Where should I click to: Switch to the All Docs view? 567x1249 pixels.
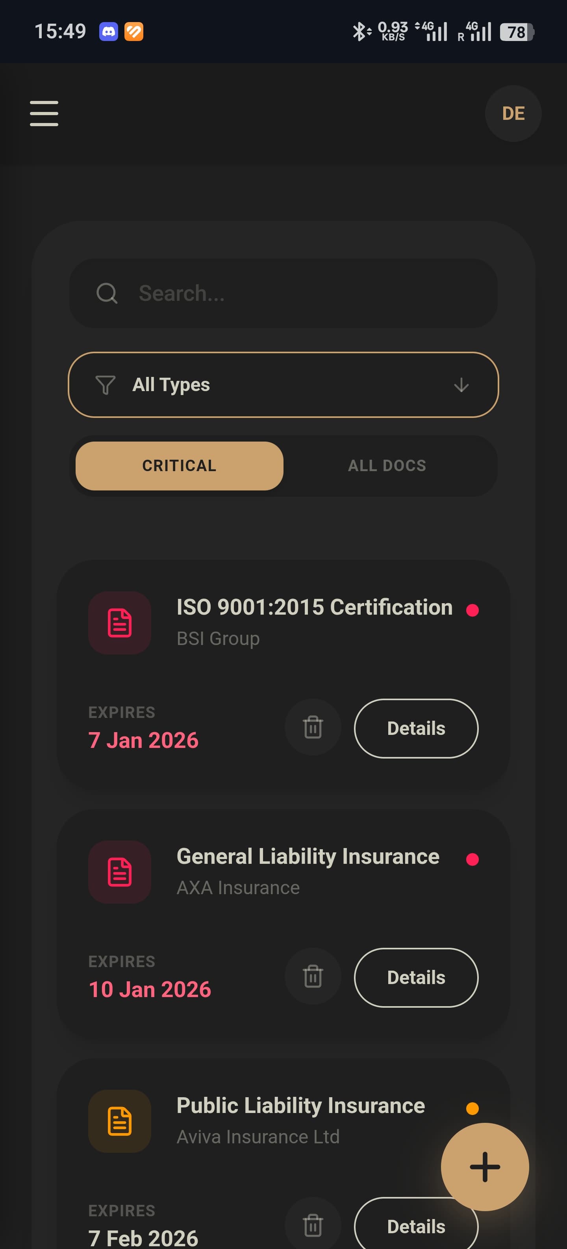(x=387, y=466)
